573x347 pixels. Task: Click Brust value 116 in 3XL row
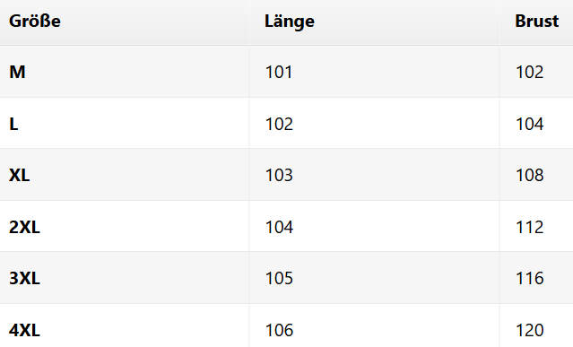(530, 278)
